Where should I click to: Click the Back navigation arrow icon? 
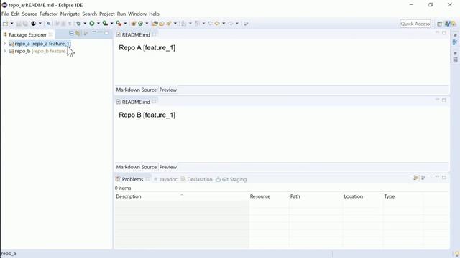pos(217,24)
